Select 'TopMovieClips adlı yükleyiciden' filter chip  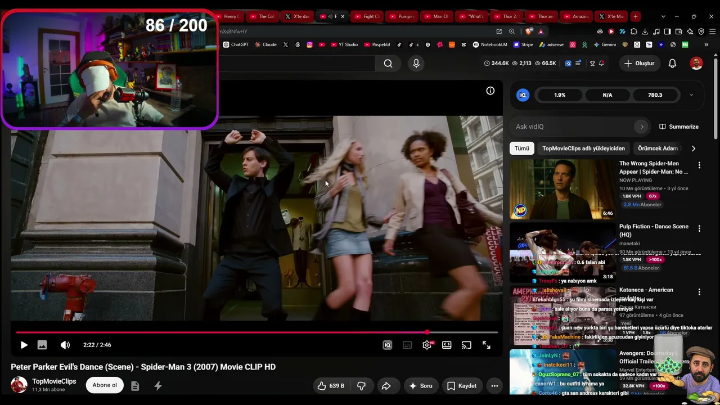pos(583,148)
